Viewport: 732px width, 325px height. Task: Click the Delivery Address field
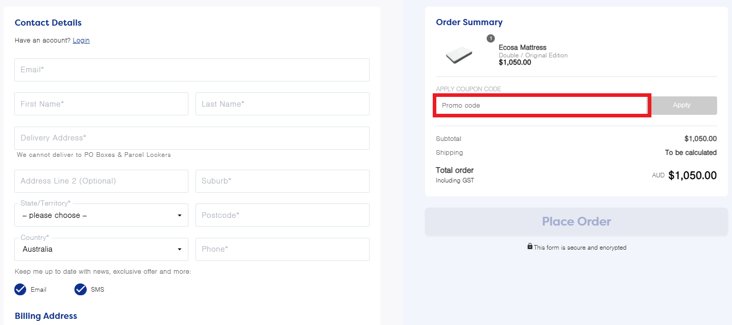pos(191,138)
